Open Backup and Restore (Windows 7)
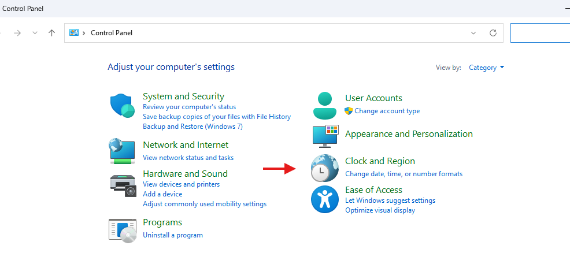This screenshot has width=570, height=275. click(193, 127)
